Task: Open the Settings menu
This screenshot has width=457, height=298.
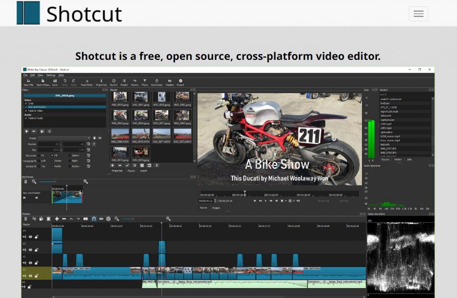Action: (x=51, y=75)
